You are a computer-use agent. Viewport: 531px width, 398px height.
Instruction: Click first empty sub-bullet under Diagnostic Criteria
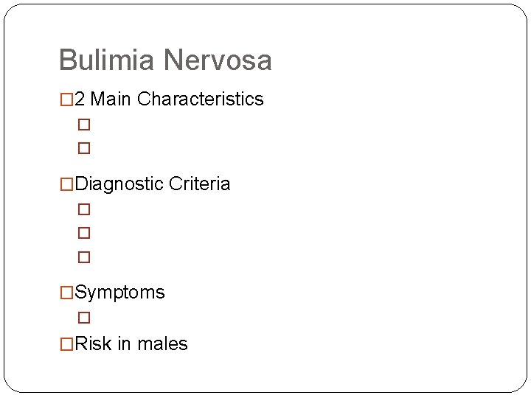(83, 209)
